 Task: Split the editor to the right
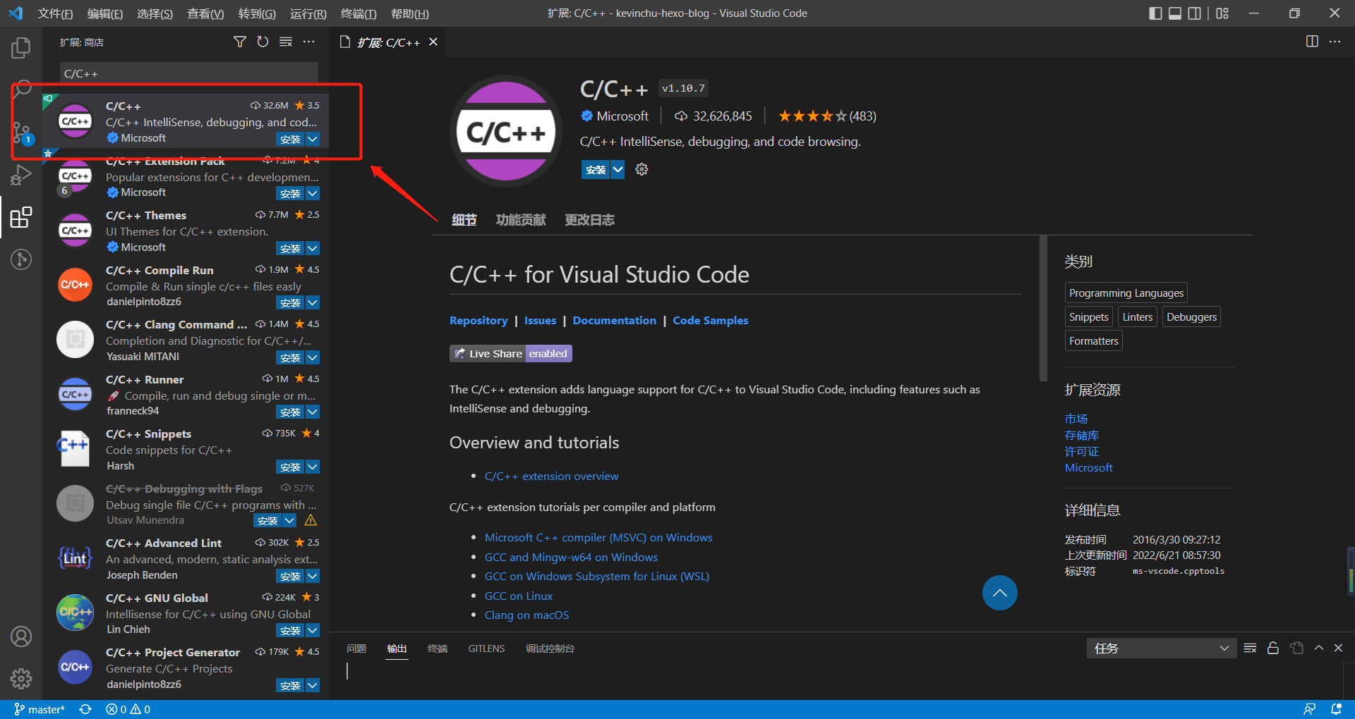point(1312,42)
